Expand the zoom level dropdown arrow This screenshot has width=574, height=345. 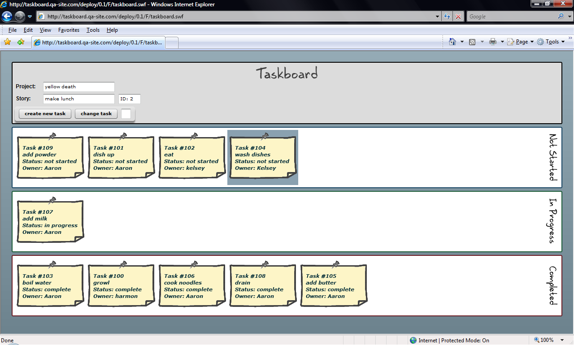(x=562, y=340)
